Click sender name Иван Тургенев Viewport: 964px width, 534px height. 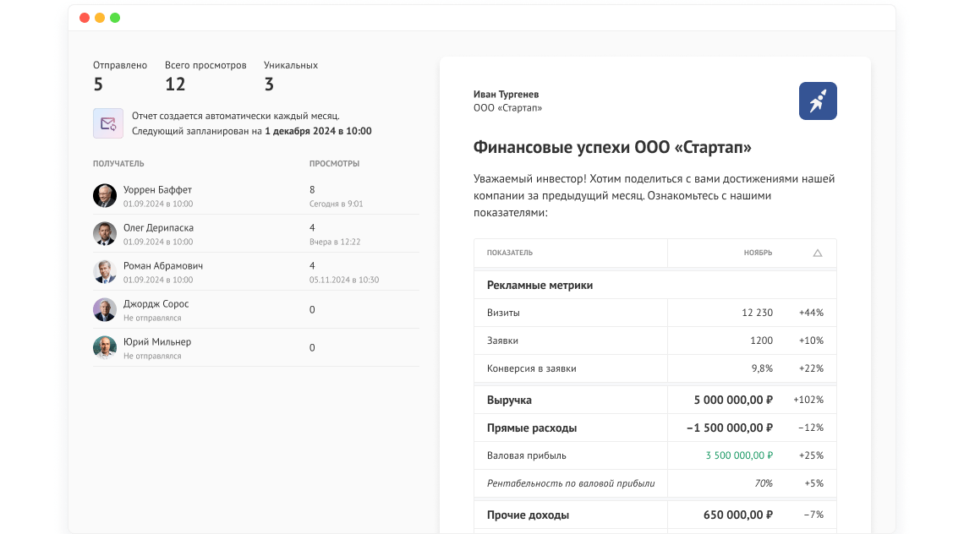click(506, 95)
